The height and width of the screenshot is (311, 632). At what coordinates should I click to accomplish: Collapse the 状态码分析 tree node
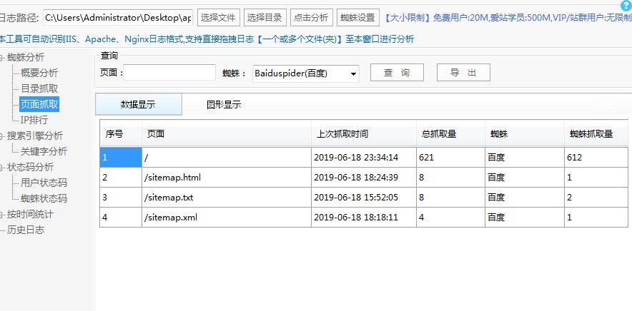coord(3,167)
